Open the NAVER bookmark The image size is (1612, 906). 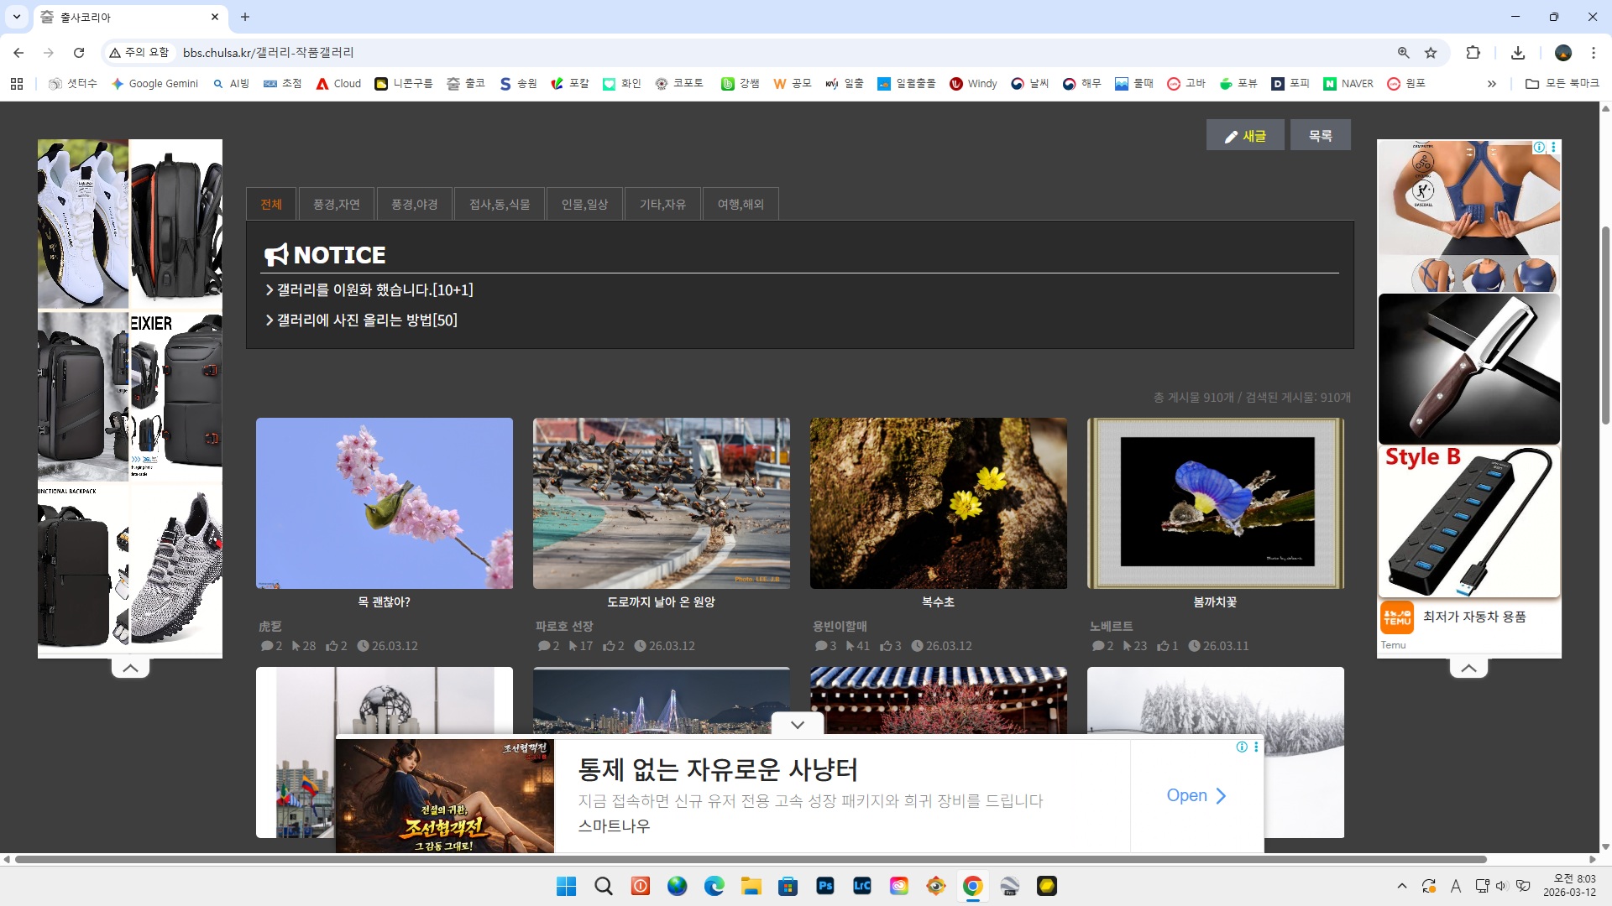coord(1348,83)
